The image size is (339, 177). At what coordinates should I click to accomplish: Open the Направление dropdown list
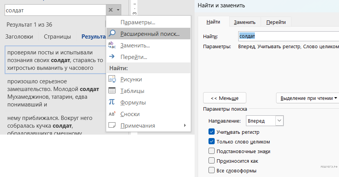pos(280,121)
